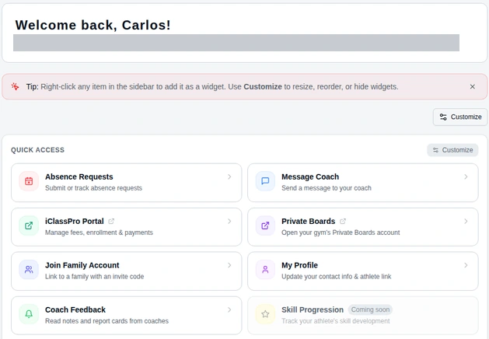Viewport: 489px width, 339px height.
Task: Open the Join Family Account chevron arrow
Action: click(x=229, y=265)
